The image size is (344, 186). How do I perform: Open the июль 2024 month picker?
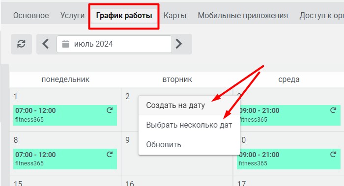pyautogui.click(x=114, y=44)
